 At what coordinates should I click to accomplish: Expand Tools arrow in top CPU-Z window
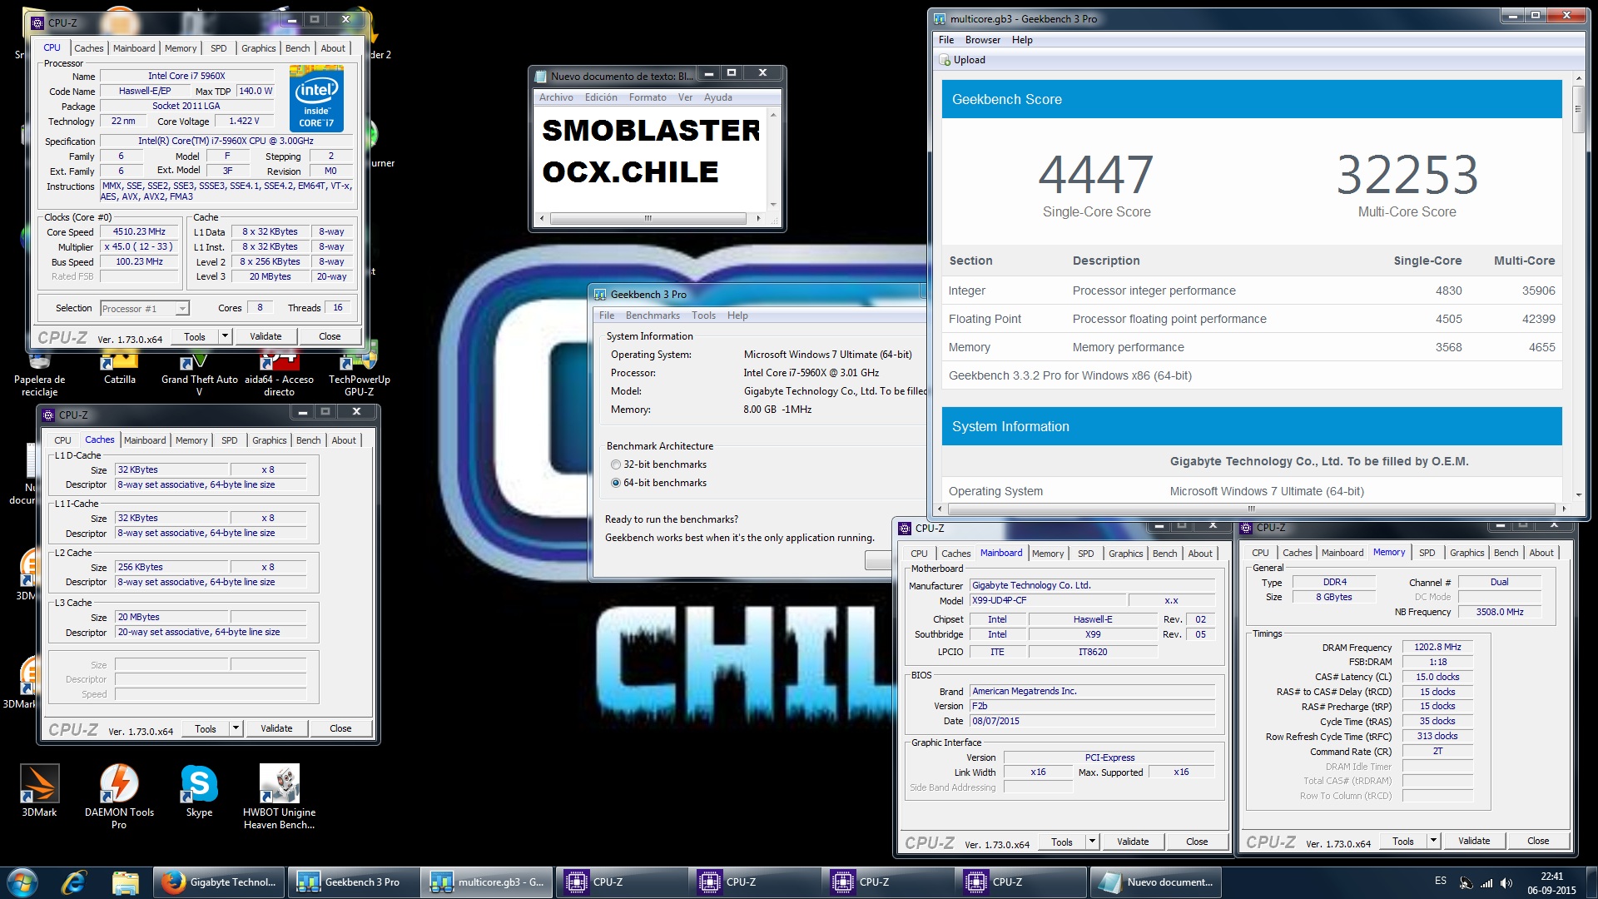coord(225,336)
